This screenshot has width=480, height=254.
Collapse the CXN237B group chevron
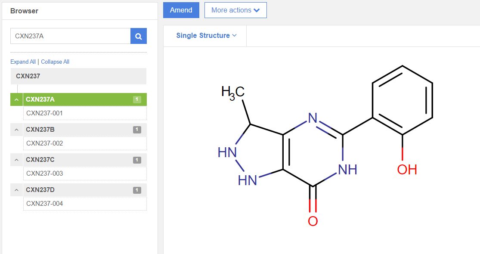click(x=16, y=130)
